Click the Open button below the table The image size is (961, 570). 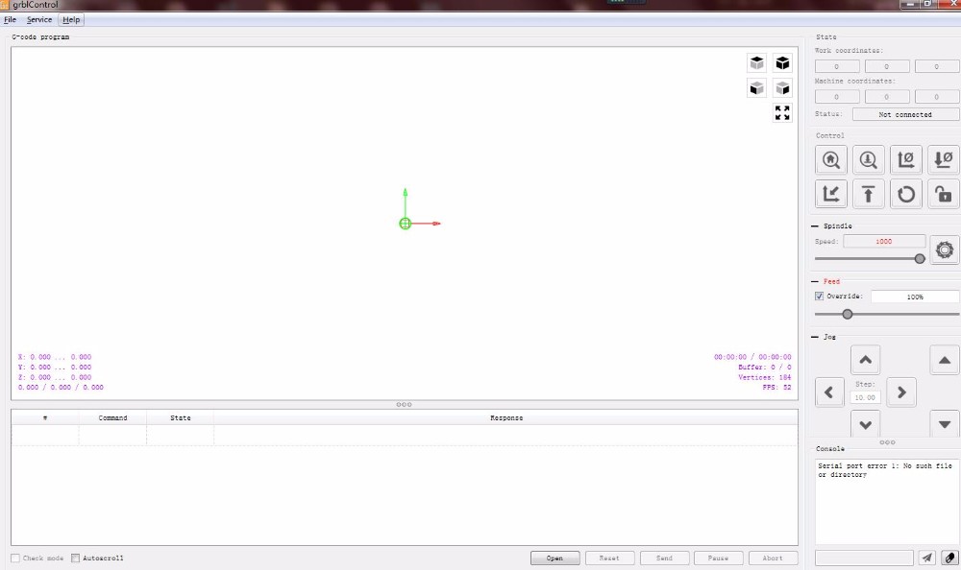coord(554,558)
